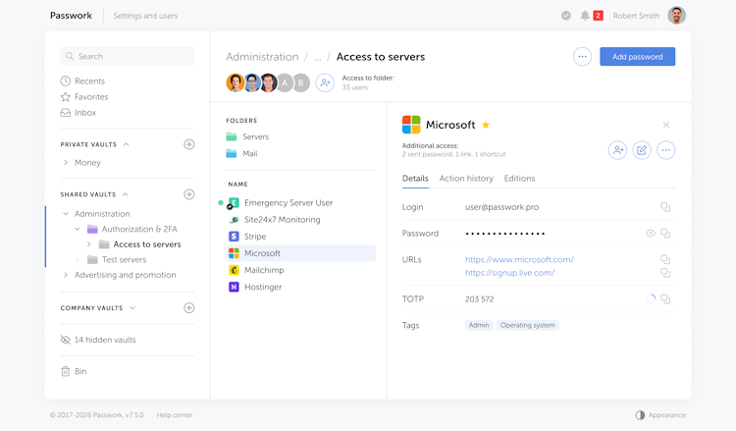736x431 pixels.
Task: Reveal the hidden password with the eye icon
Action: 650,234
